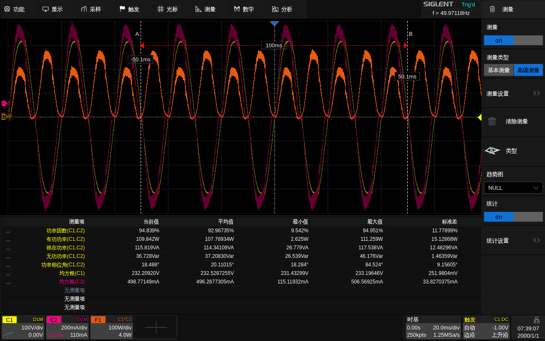Click the yellow trigger level arrow at right edge
Image resolution: width=545 pixels, height=341 pixels.
pyautogui.click(x=479, y=117)
